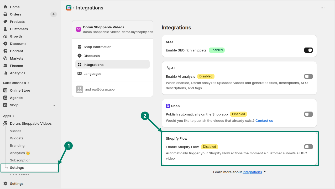
Task: Open Analytics with crown under Doran app
Action: pyautogui.click(x=20, y=153)
